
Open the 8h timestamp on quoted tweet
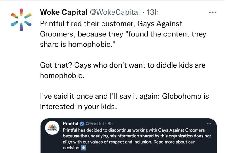point(109,124)
